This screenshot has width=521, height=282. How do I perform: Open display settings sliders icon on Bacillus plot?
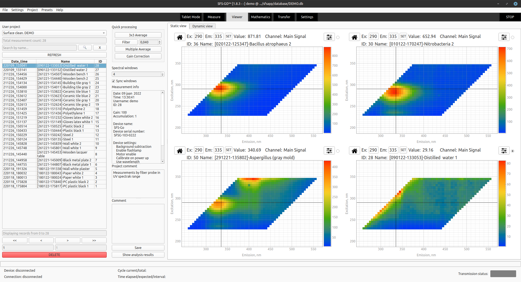[x=329, y=37]
